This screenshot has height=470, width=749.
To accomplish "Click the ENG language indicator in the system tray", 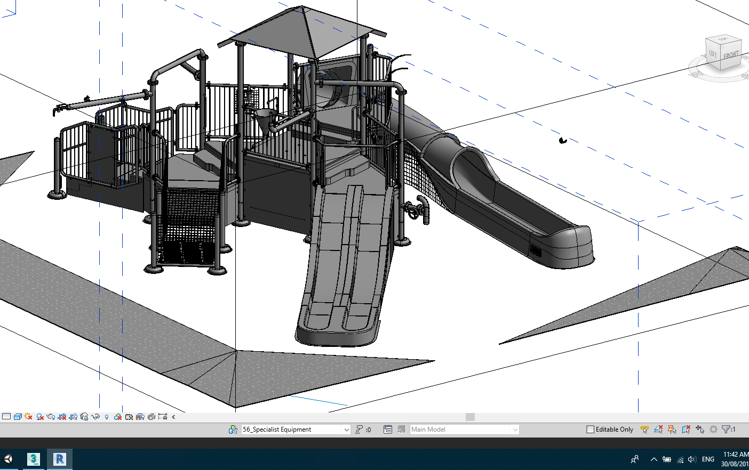I will [x=707, y=459].
